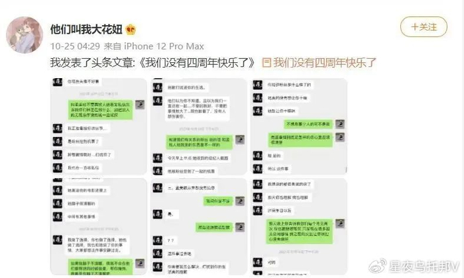Click the Weibo logo in the watermark

coord(378,266)
